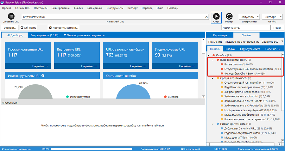Open the Парсинг (1) sub-tab
This screenshot has width=285, height=151.
tap(272, 49)
